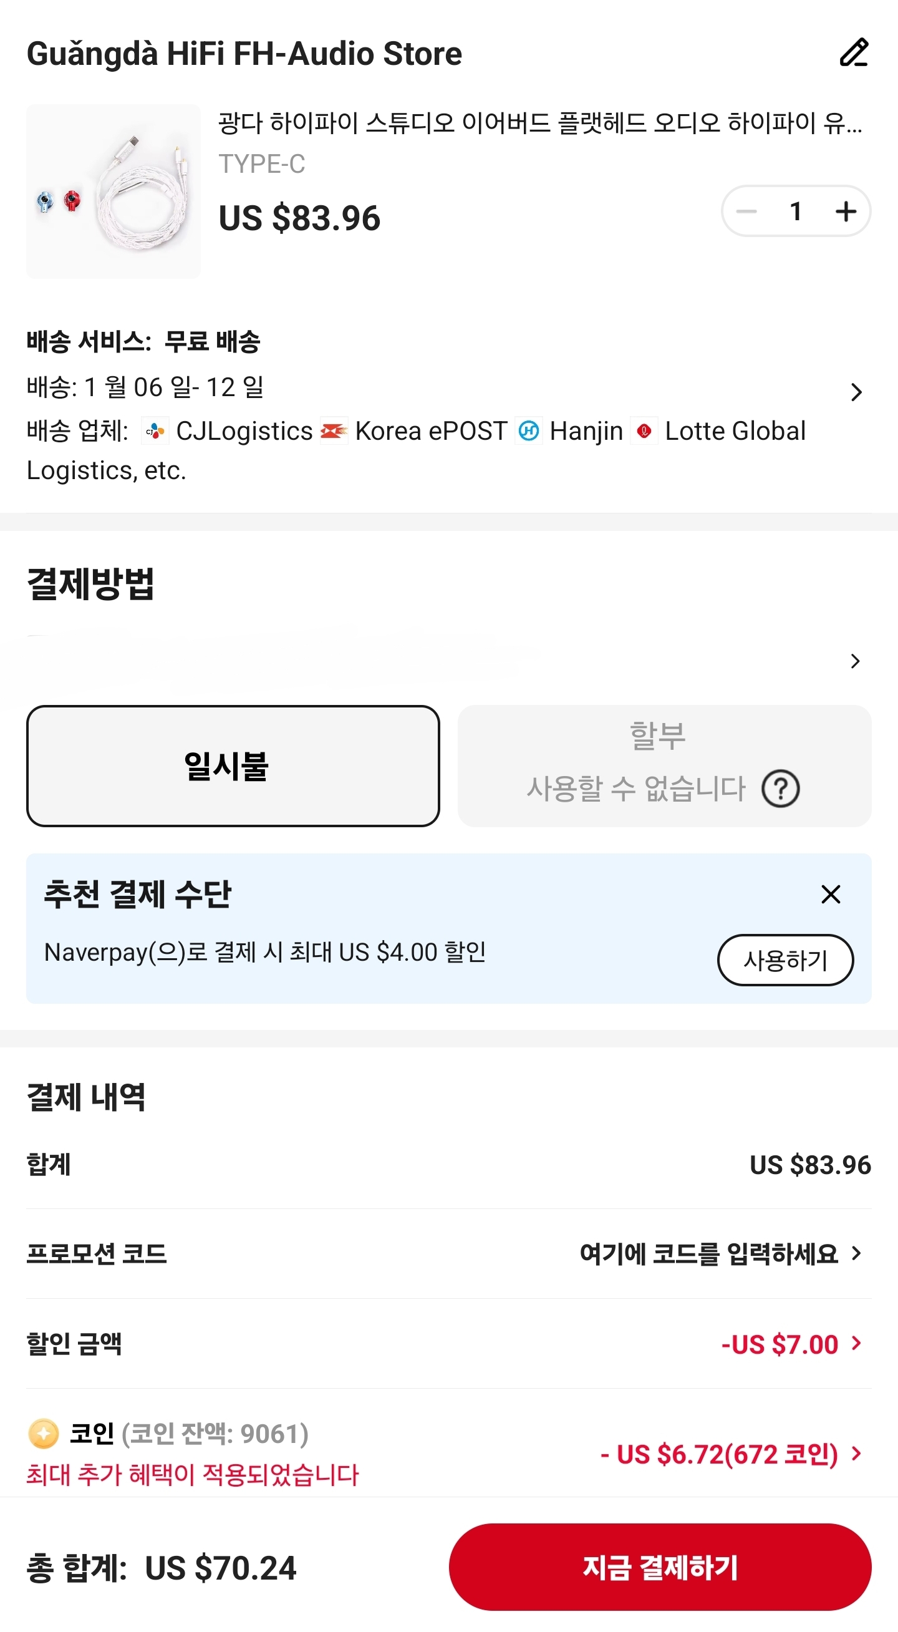Click the CJLogistics courier icon
The width and height of the screenshot is (898, 1632).
154,431
